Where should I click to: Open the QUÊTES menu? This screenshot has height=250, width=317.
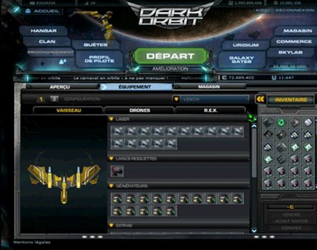[95, 44]
